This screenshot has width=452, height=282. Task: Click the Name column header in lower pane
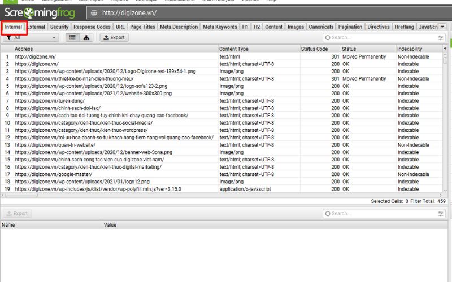51,224
